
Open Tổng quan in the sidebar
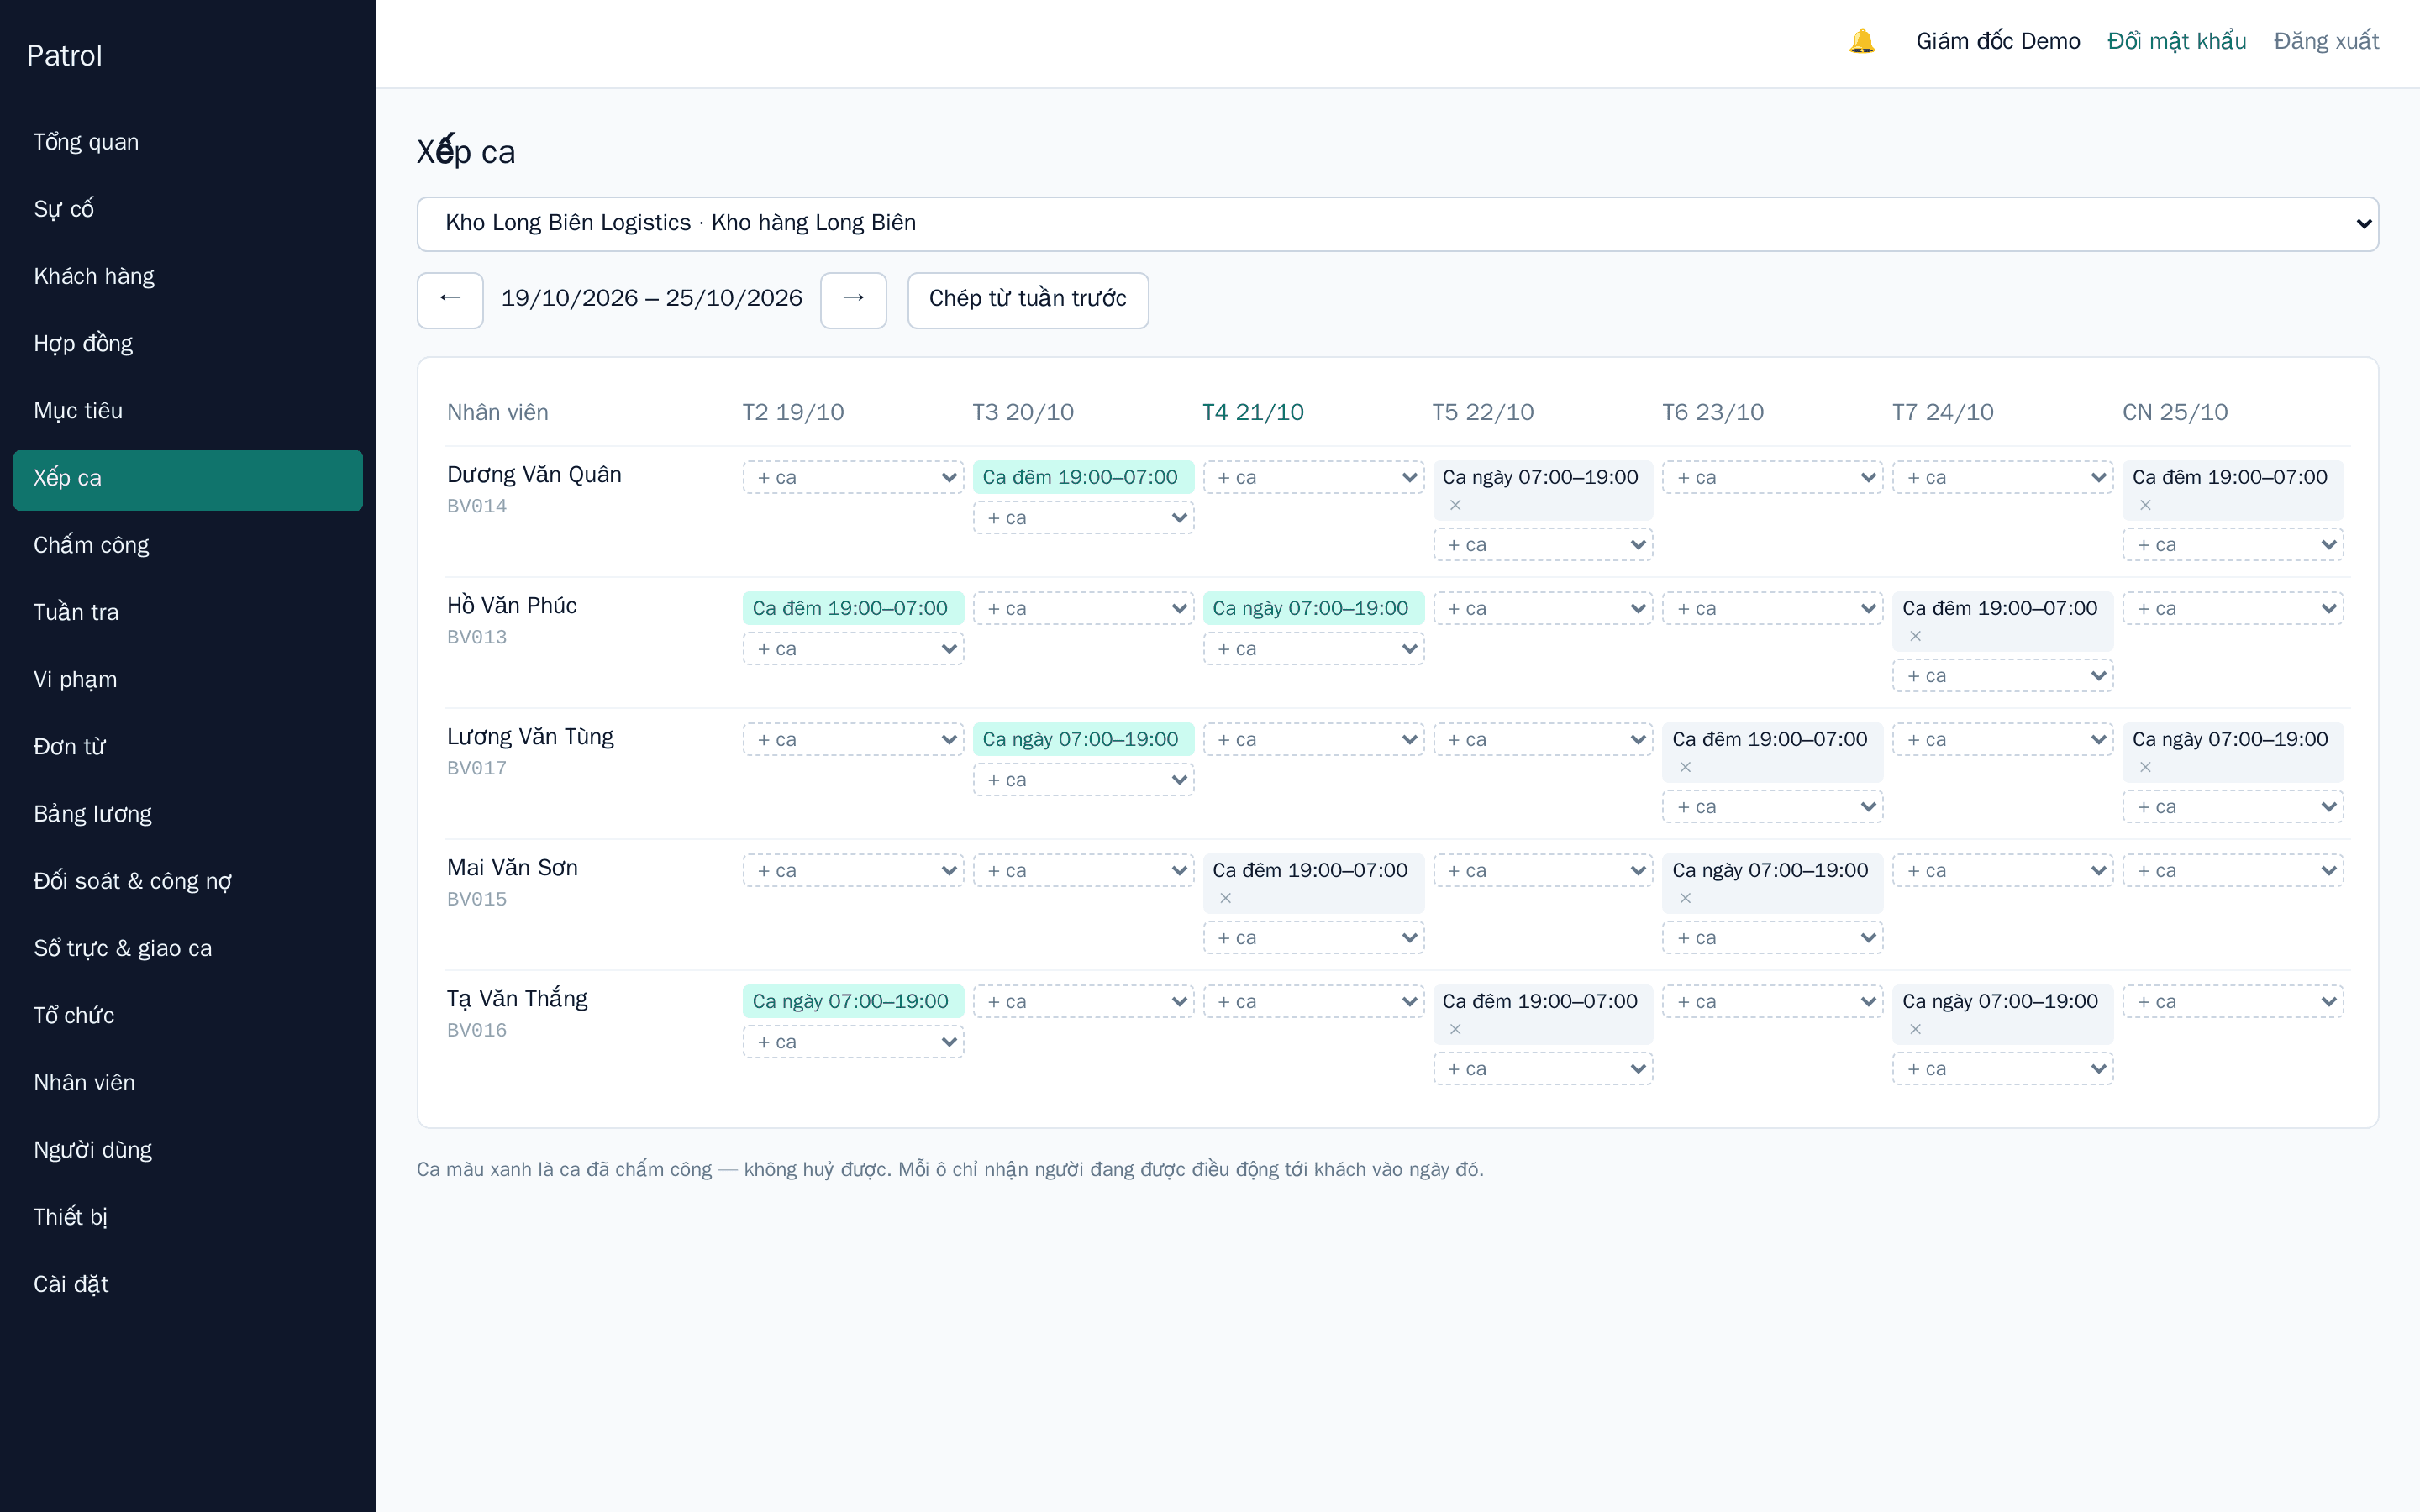(188, 142)
